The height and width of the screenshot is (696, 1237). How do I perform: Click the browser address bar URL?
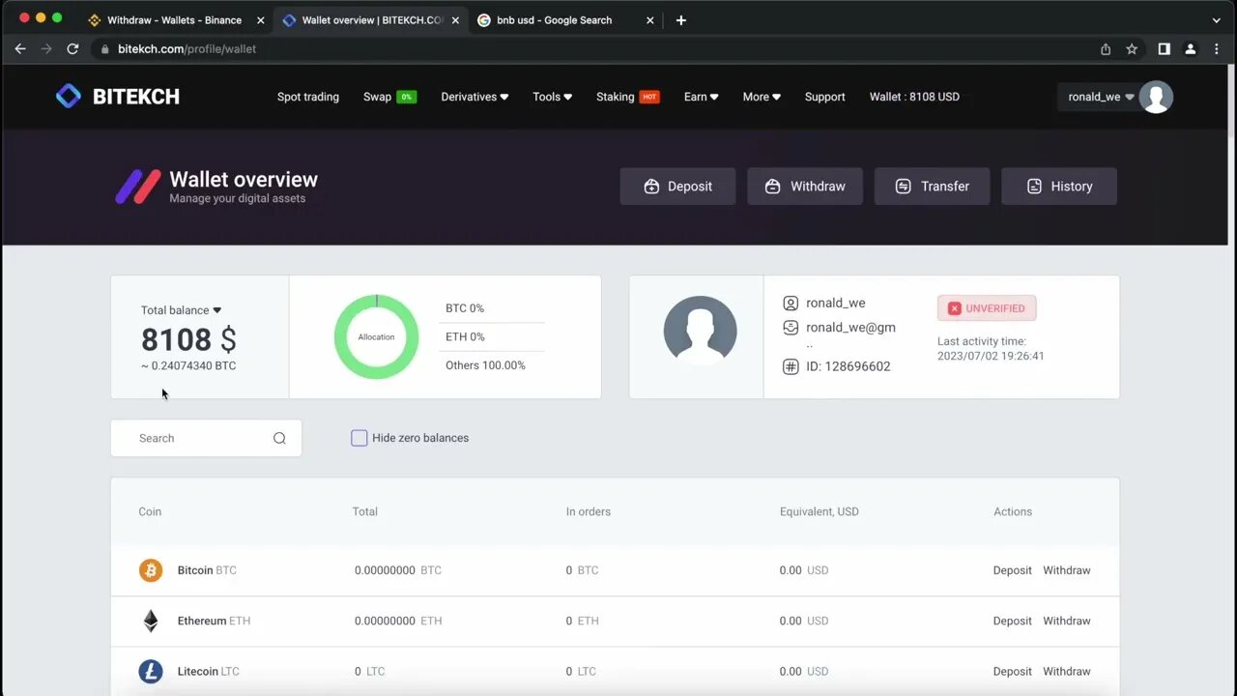tap(187, 48)
